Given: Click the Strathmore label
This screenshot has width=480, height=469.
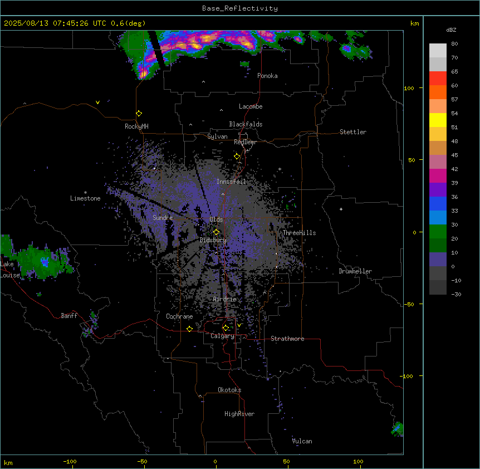Looking at the screenshot, I should coord(287,339).
